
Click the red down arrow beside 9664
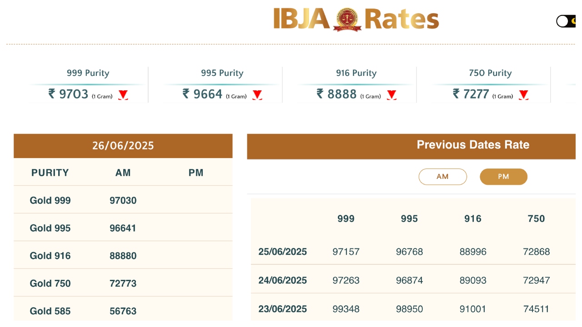pos(257,95)
